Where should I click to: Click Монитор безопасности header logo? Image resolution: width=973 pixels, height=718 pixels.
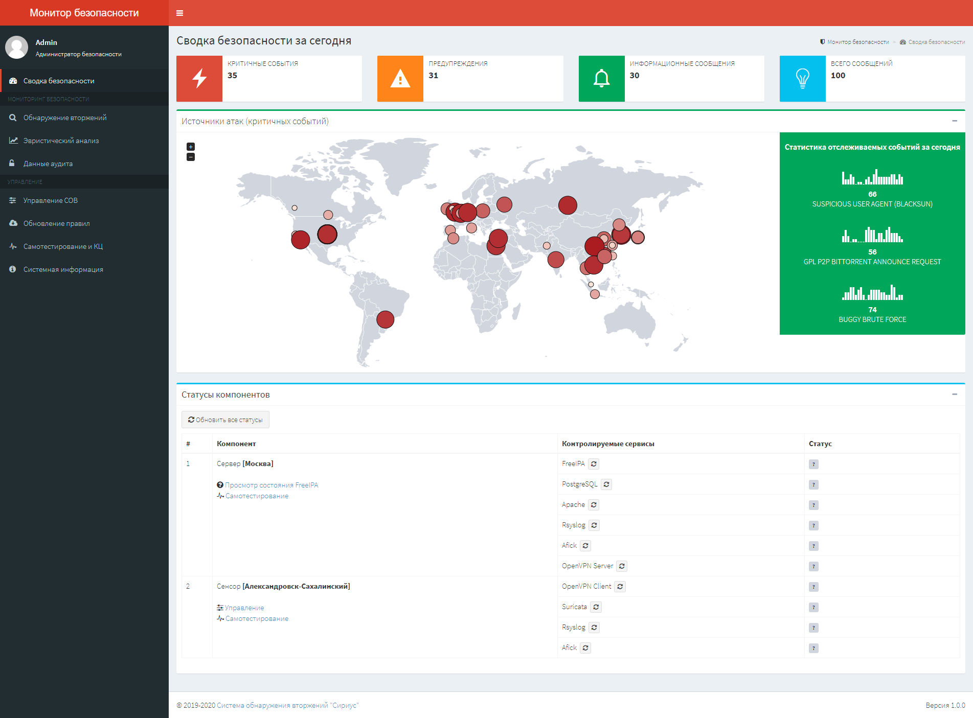point(84,13)
